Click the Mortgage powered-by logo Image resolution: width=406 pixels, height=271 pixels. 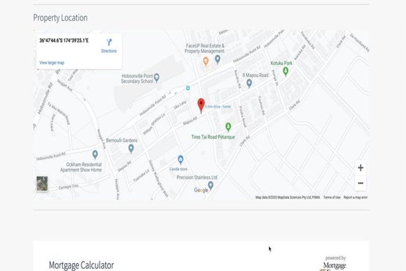pyautogui.click(x=336, y=264)
